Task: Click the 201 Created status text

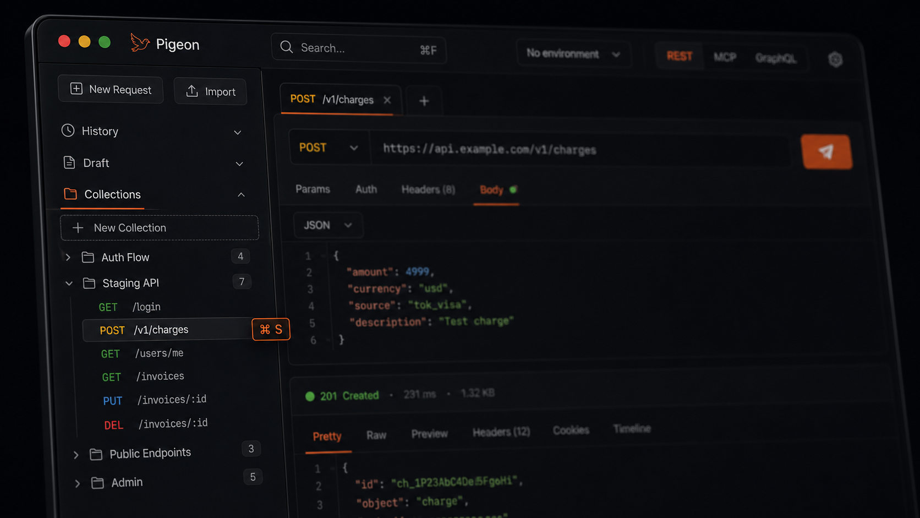Action: pyautogui.click(x=349, y=396)
